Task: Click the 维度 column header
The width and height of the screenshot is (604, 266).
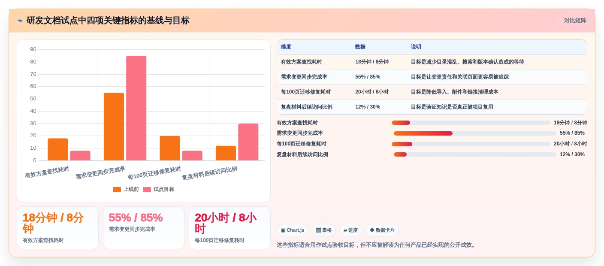Action: (286, 47)
